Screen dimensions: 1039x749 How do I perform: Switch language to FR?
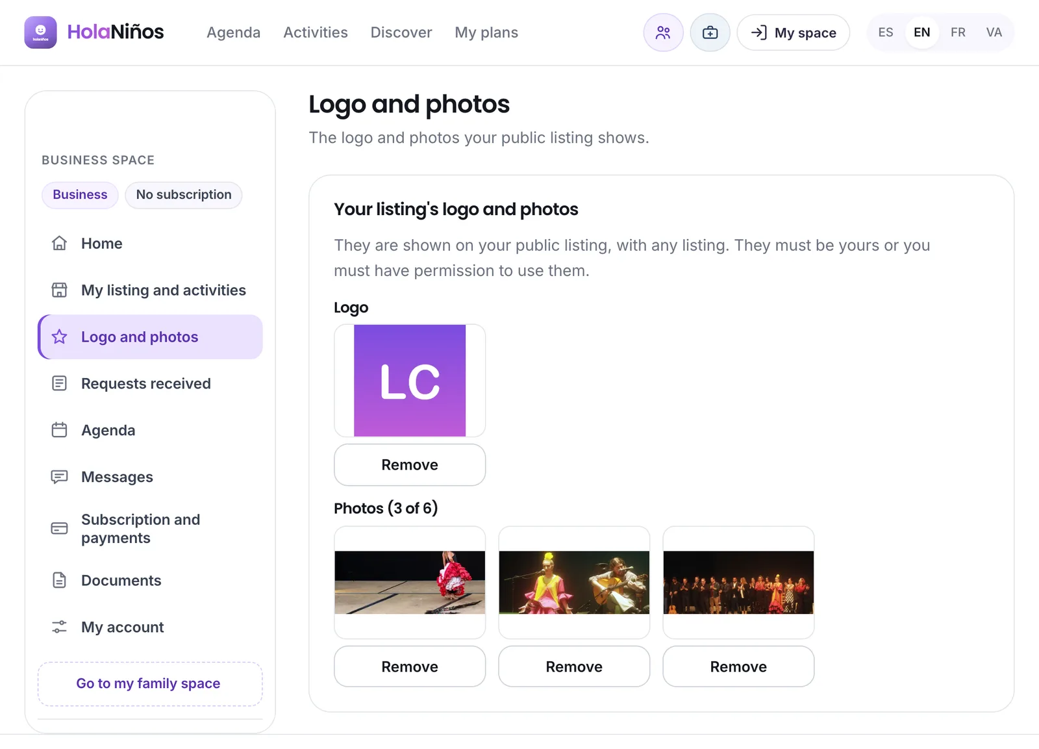pyautogui.click(x=958, y=32)
